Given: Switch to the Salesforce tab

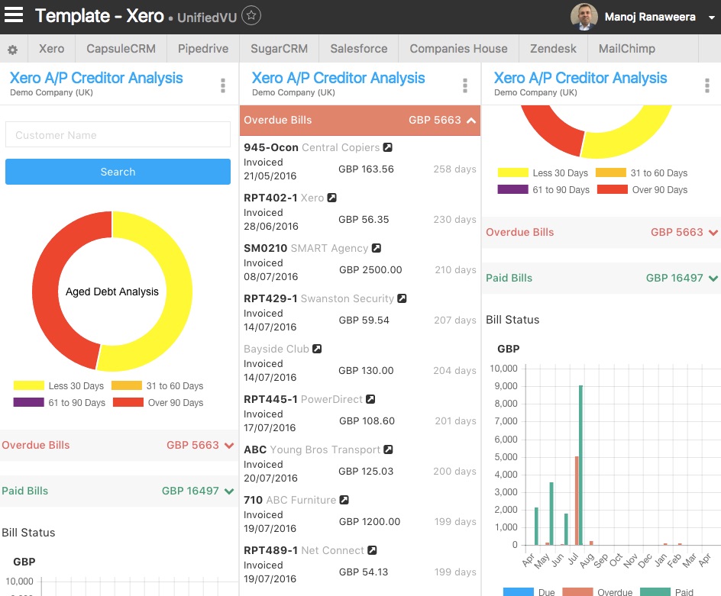Looking at the screenshot, I should [359, 49].
